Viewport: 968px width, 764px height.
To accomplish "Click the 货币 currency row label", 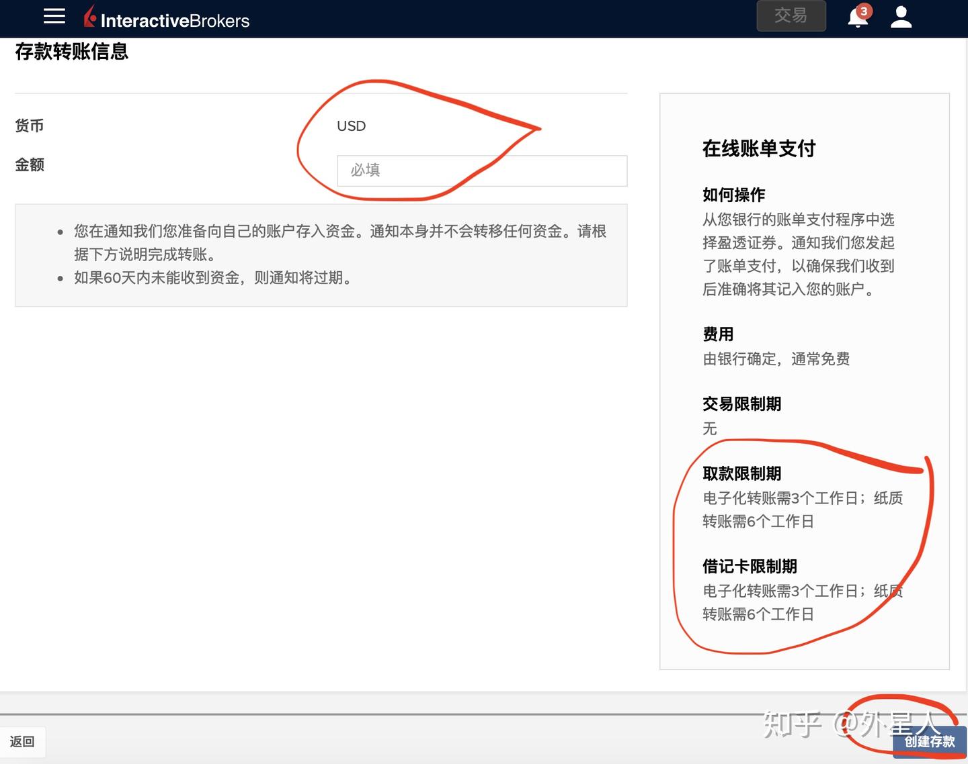I will pyautogui.click(x=30, y=126).
